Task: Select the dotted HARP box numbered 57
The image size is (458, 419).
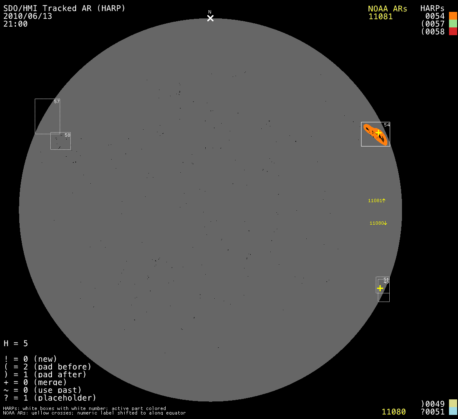Action: pos(47,116)
